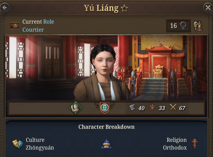Screen dimensions: 213x157
Task: Go back using the arrow button
Action: pos(5,7)
